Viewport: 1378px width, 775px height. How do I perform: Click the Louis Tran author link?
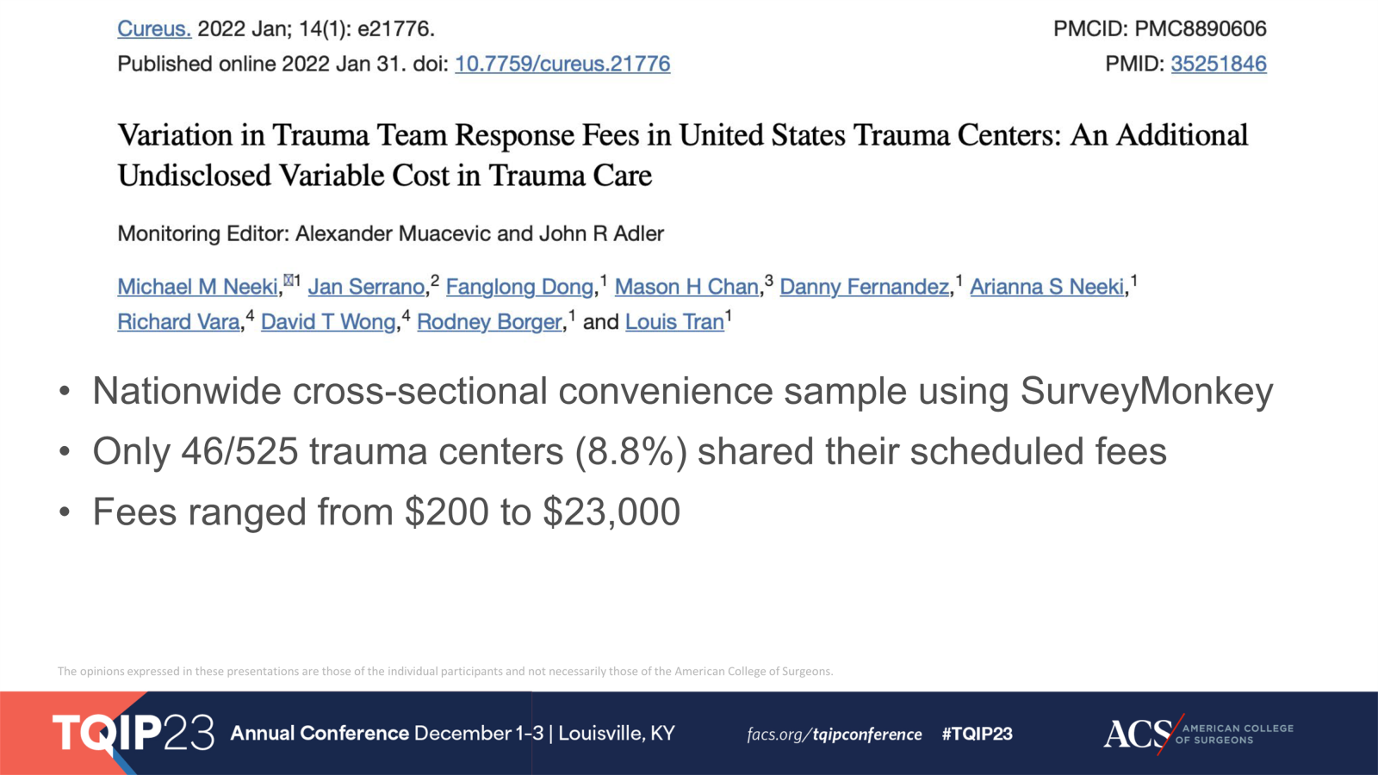point(674,322)
